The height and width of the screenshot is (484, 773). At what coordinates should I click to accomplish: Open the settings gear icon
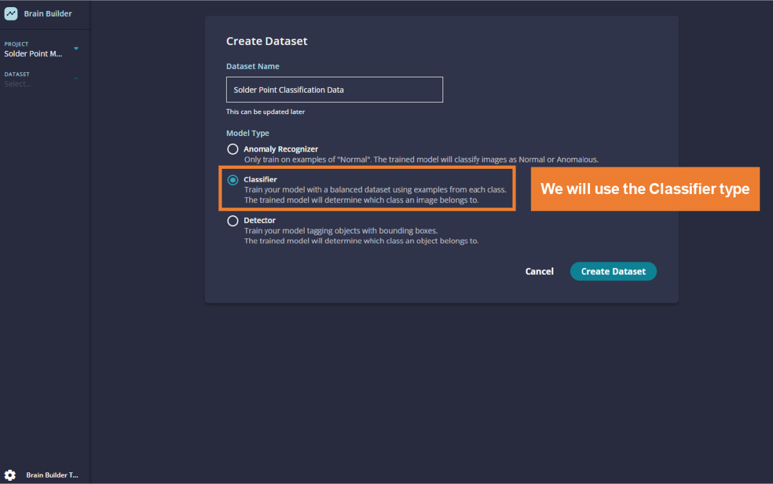point(10,475)
